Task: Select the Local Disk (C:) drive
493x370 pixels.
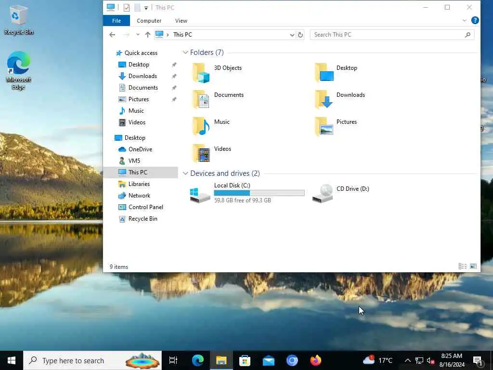Action: pos(247,193)
